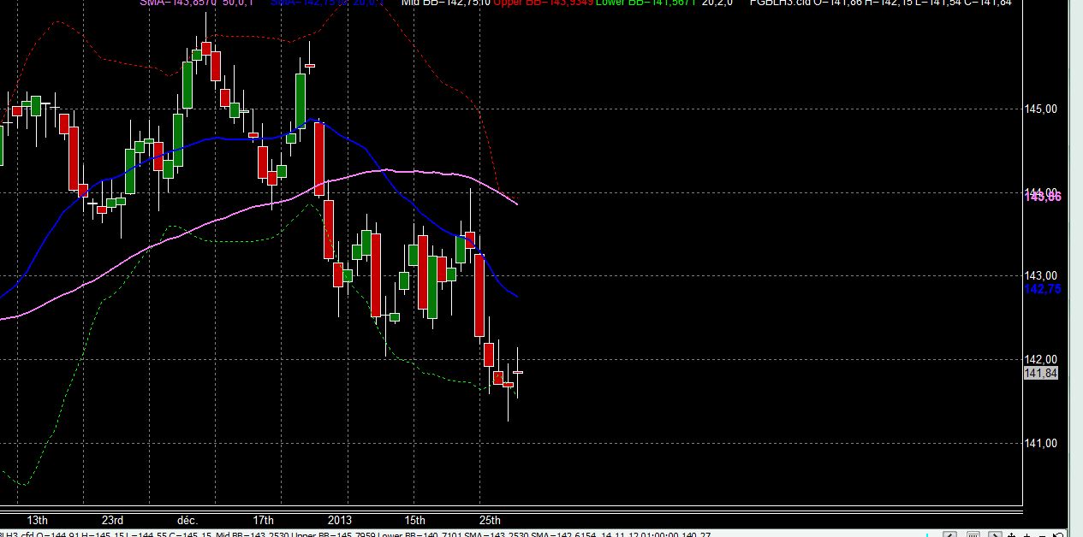This screenshot has width=1083, height=537.
Task: Click the déc. month label on time axis
Action: (x=188, y=520)
